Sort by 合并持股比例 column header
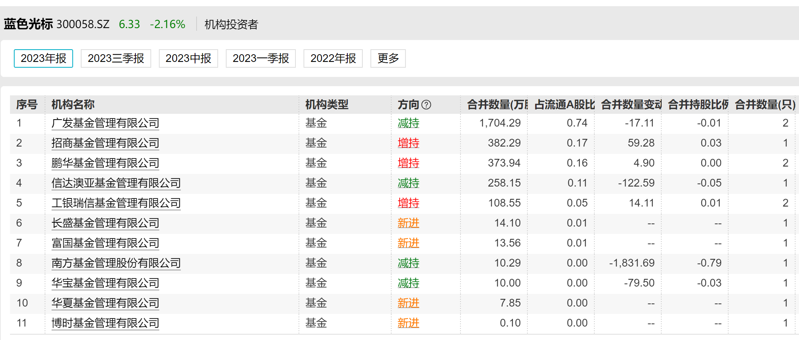799x340 pixels. coord(698,105)
